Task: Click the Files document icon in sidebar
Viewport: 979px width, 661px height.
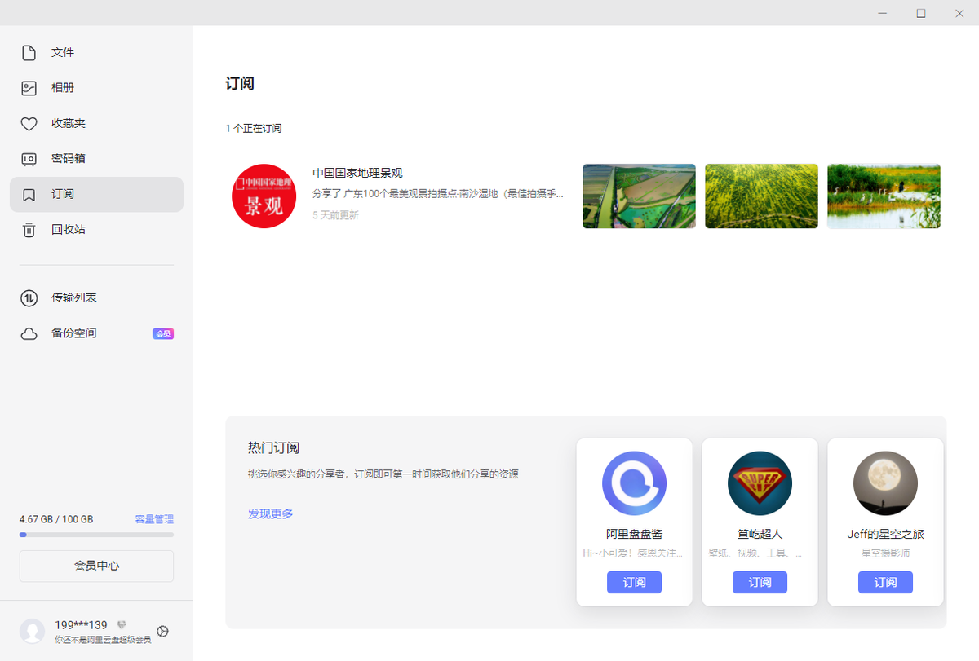Action: point(29,53)
